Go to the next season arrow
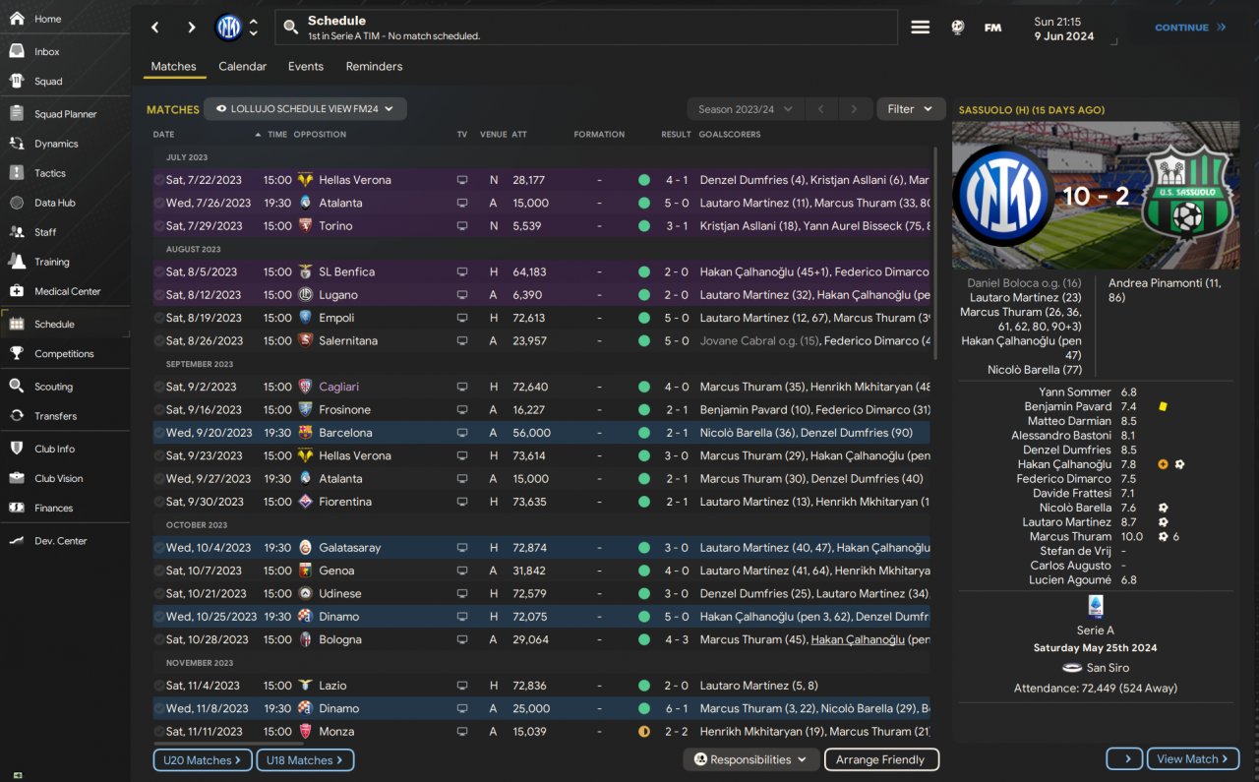1259x782 pixels. (x=854, y=109)
